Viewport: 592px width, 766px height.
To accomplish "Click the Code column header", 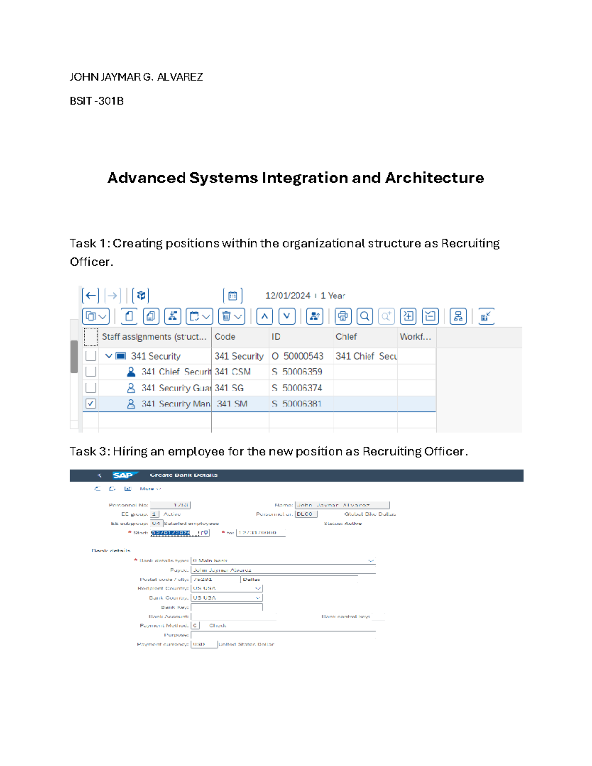I will (x=225, y=337).
